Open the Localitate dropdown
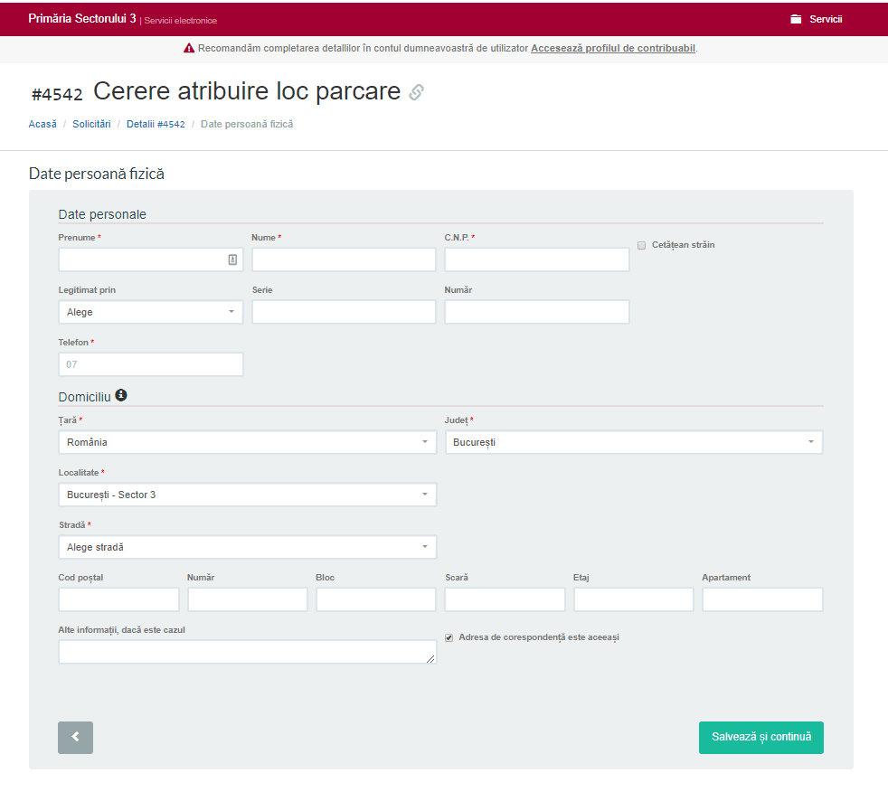The image size is (888, 792). pos(247,495)
